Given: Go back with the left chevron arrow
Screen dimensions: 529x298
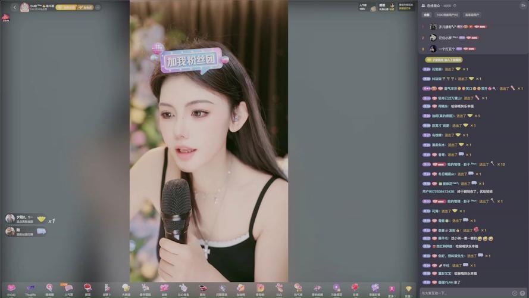Looking at the screenshot, I should point(14,7).
